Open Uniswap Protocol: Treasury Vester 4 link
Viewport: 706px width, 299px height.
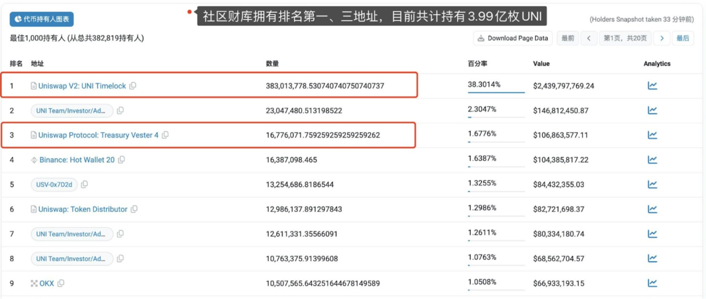click(98, 135)
